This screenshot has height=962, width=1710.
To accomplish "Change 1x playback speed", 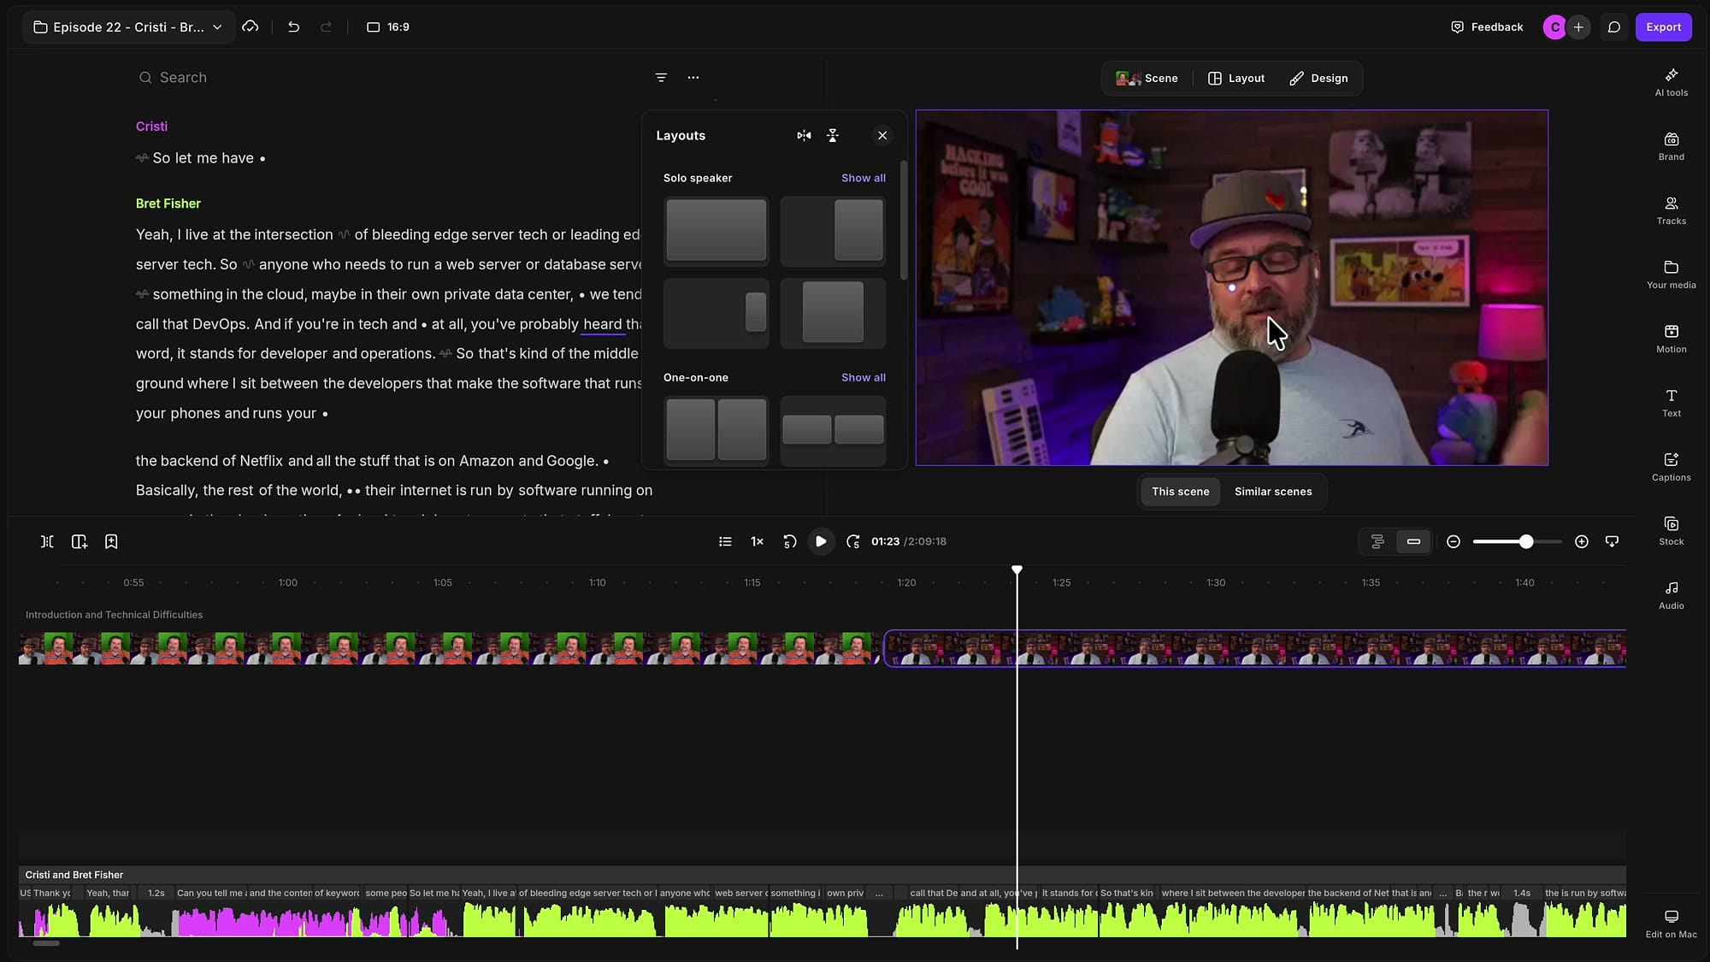I will pyautogui.click(x=757, y=541).
